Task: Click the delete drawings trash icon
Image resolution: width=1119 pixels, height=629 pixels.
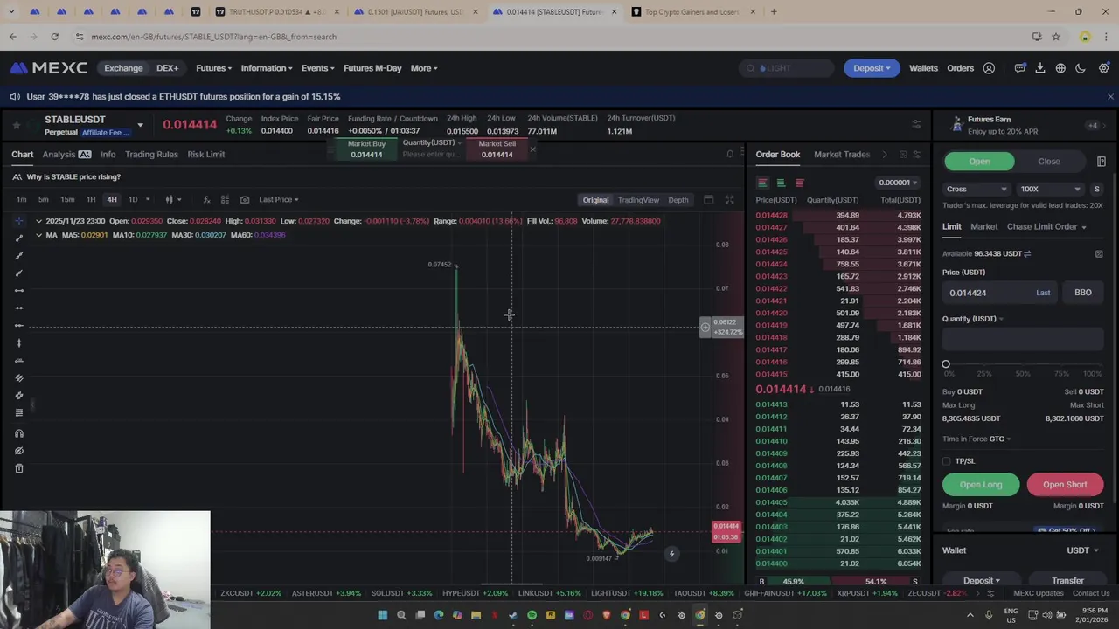Action: [x=19, y=468]
